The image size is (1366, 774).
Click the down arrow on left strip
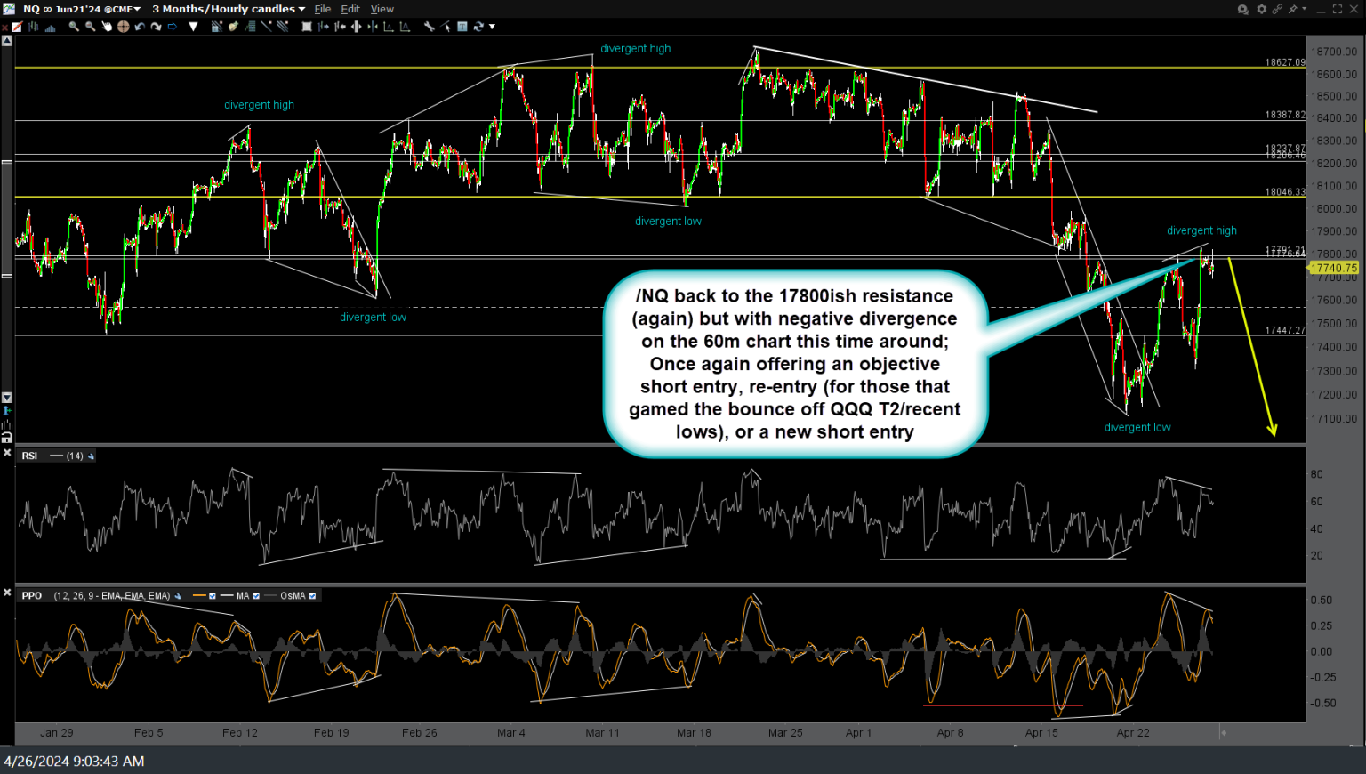7,398
